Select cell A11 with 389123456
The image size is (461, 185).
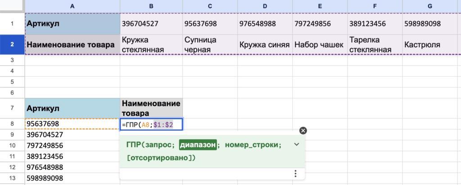tap(72, 157)
